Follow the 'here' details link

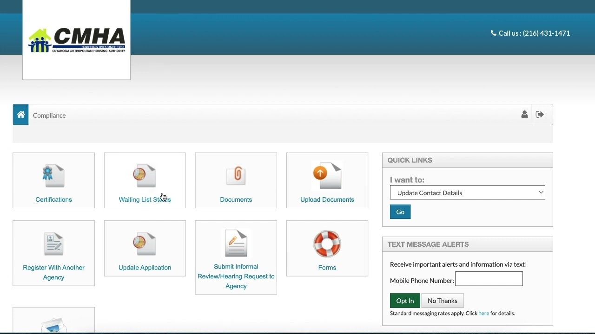[x=483, y=313]
